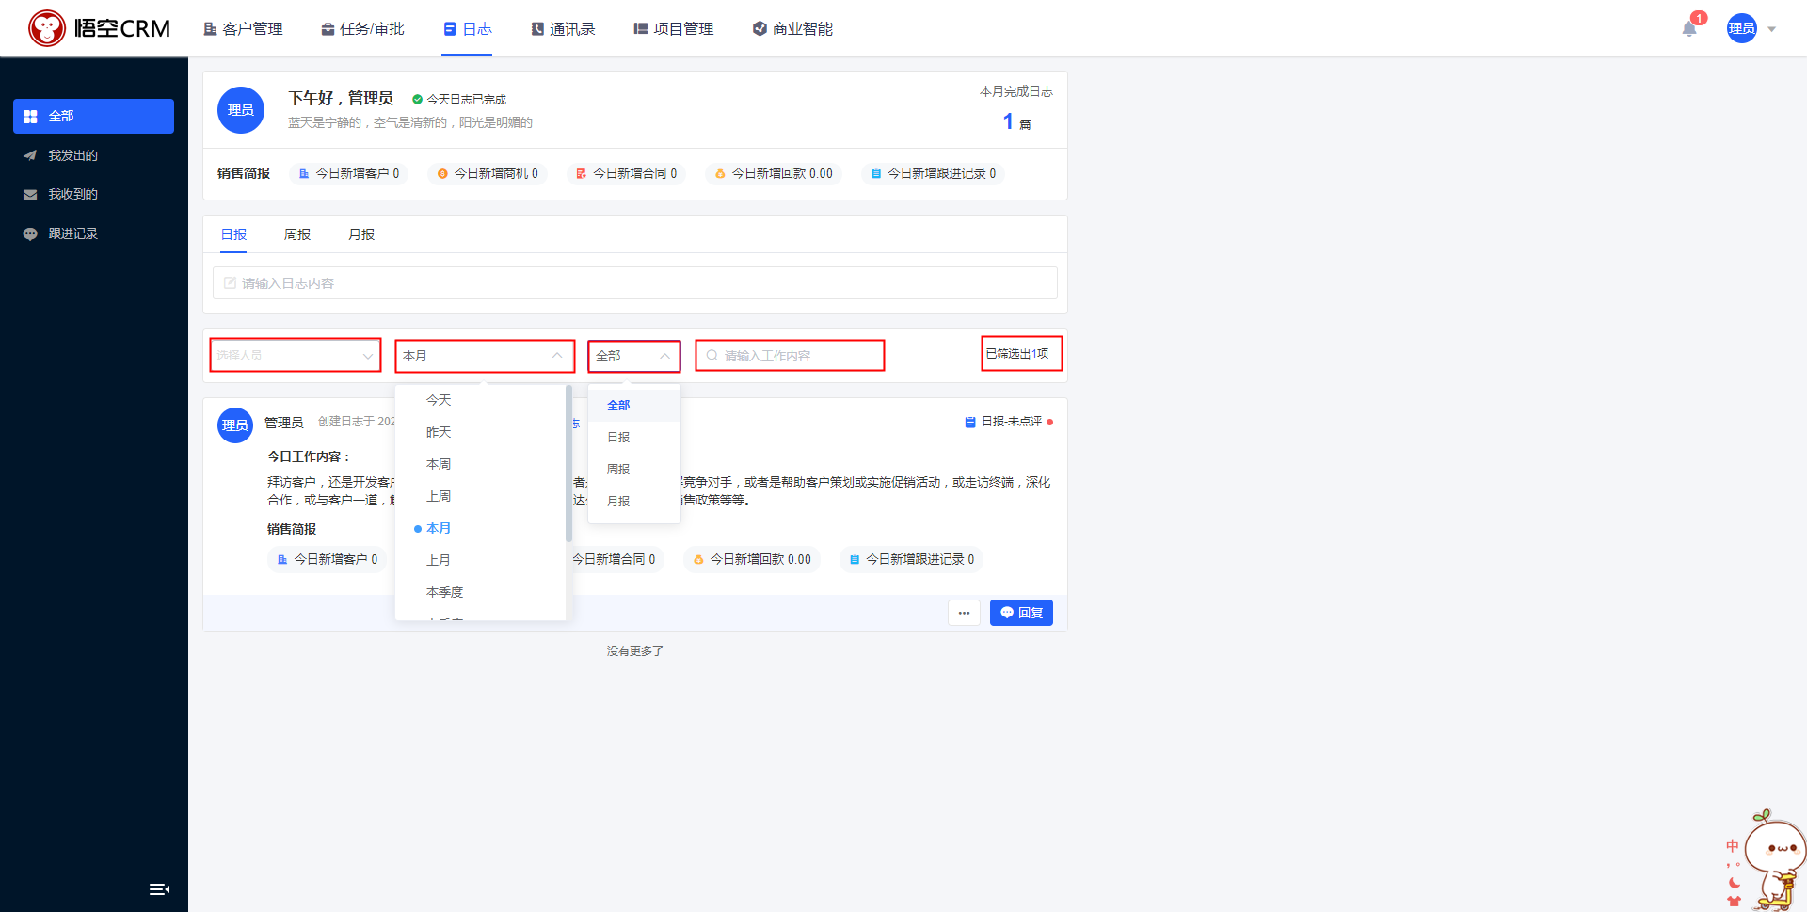Choose 日报 in type list
Screen dimensions: 1807x912
tap(634, 438)
